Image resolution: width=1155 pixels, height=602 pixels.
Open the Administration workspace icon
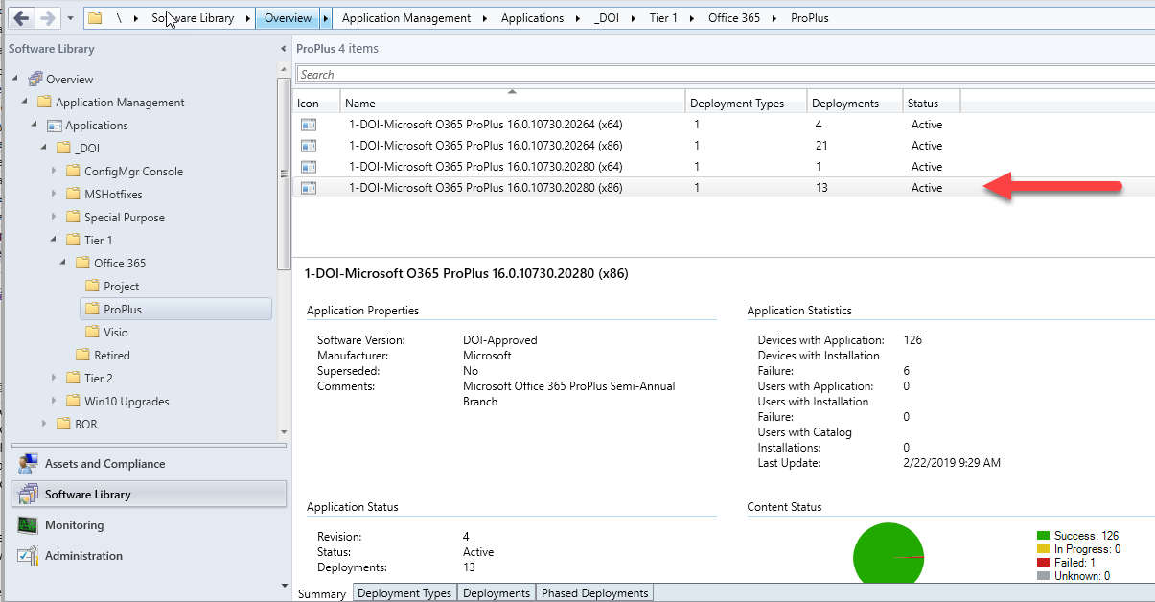pos(28,556)
